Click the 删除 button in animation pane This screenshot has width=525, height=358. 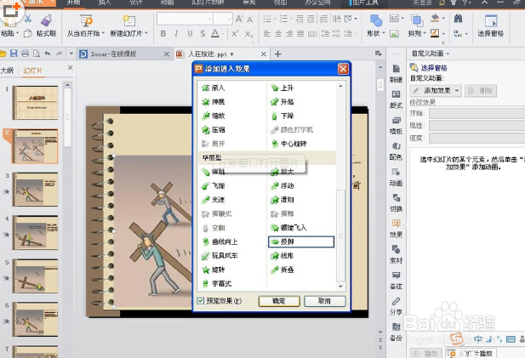[x=481, y=91]
